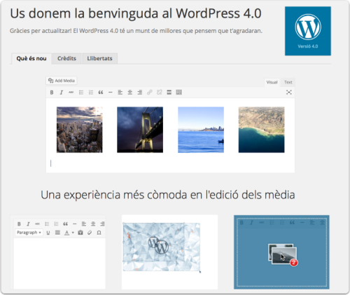Click the Clear formatting eraser icon
The width and height of the screenshot is (350, 295).
pos(90,233)
